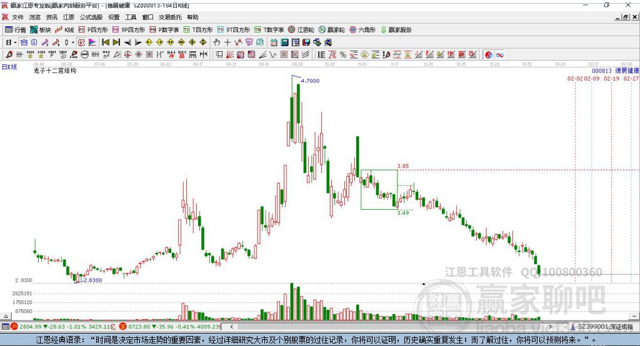640x346 pixels.
Task: Click the last yellow diamond arrows icon
Action: (203, 42)
